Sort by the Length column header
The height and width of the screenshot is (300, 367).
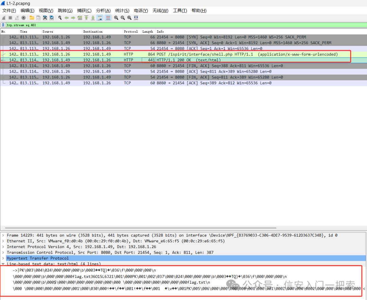click(148, 32)
